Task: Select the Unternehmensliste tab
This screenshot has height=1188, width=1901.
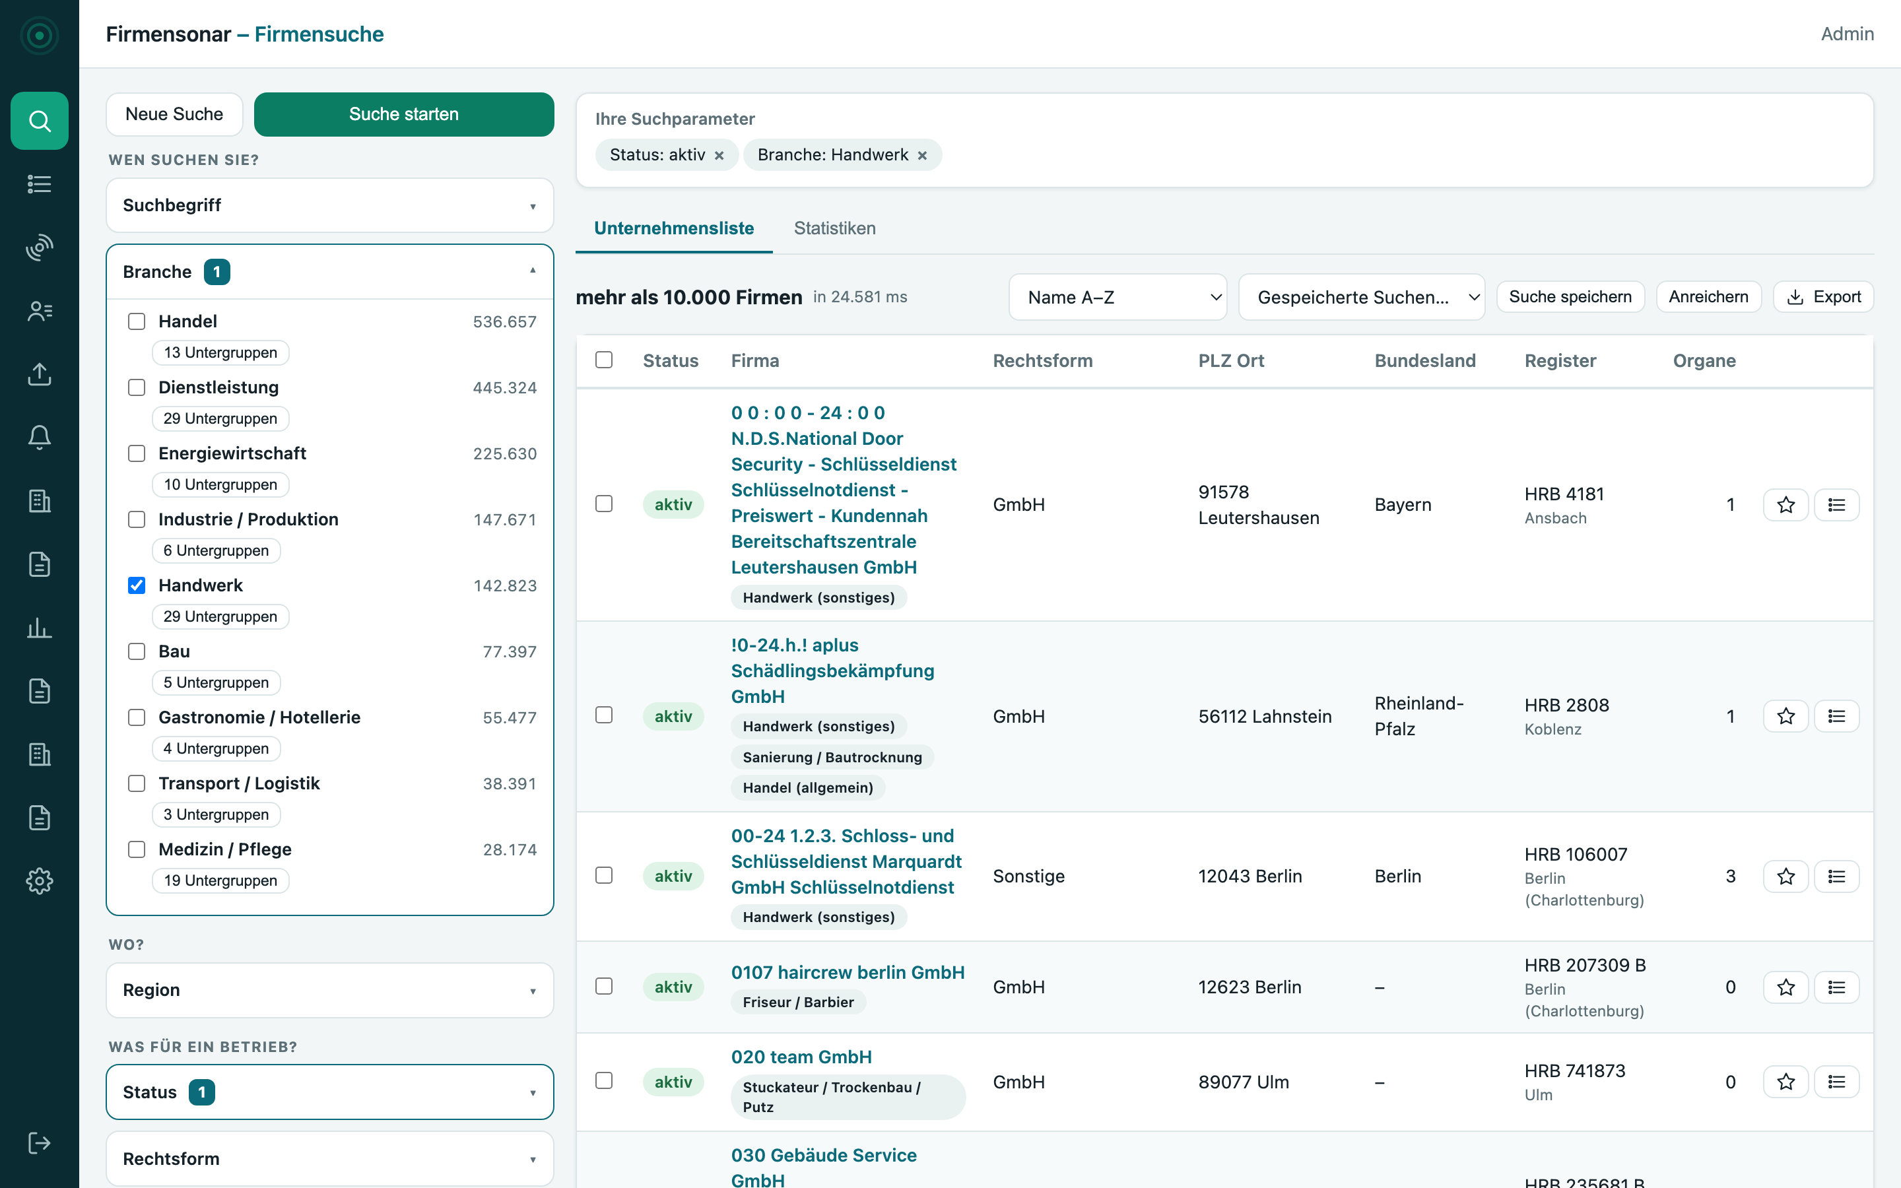Action: click(x=674, y=228)
